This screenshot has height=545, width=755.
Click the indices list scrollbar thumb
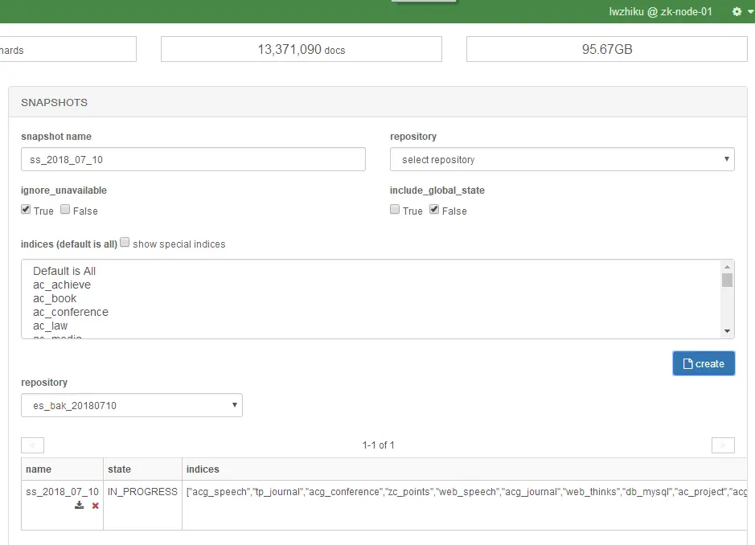pyautogui.click(x=727, y=281)
